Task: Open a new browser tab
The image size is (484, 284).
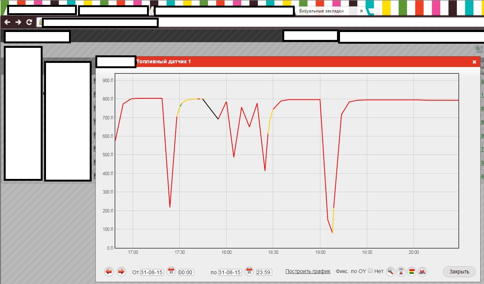Action: [x=373, y=11]
